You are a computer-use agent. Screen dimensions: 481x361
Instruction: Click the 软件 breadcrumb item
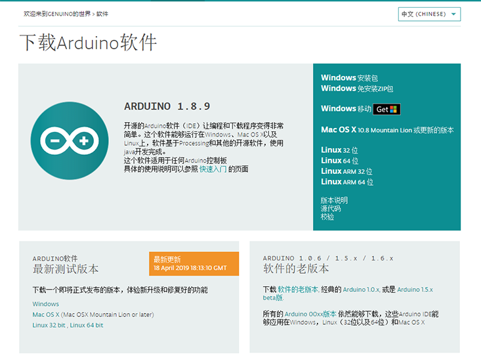coord(102,14)
